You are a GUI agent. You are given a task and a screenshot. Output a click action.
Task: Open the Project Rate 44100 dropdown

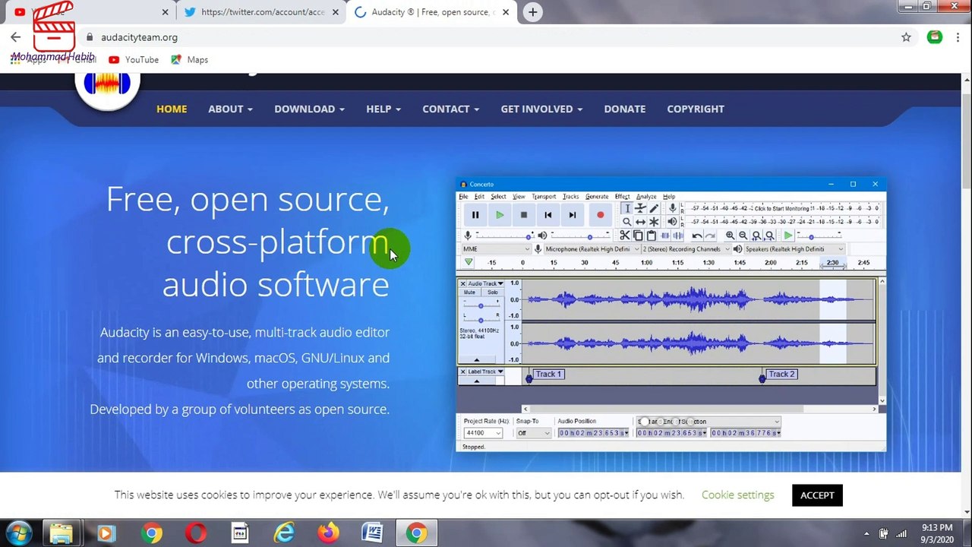pos(484,433)
